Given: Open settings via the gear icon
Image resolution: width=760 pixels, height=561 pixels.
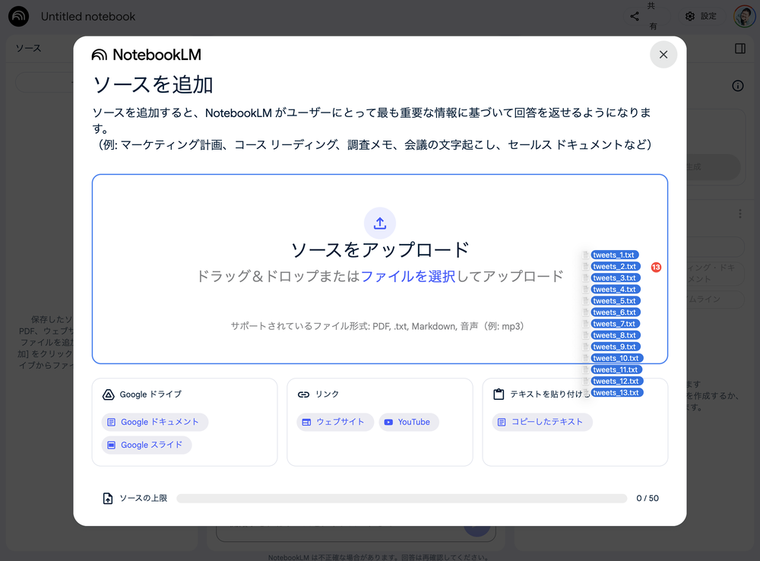Looking at the screenshot, I should [x=690, y=16].
